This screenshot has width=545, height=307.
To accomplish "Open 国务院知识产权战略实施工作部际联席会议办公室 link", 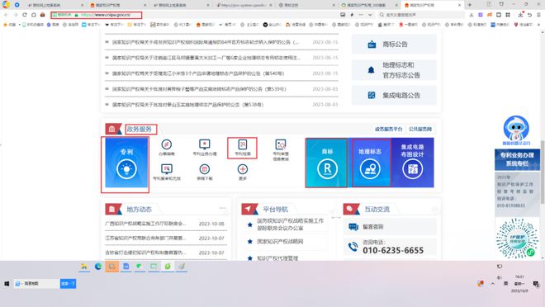I will [290, 224].
